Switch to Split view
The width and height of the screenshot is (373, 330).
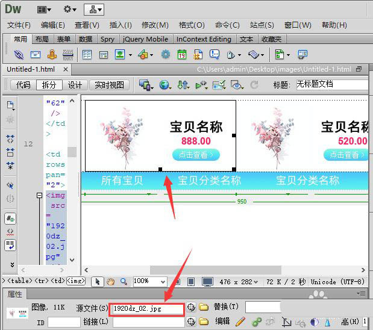click(49, 85)
